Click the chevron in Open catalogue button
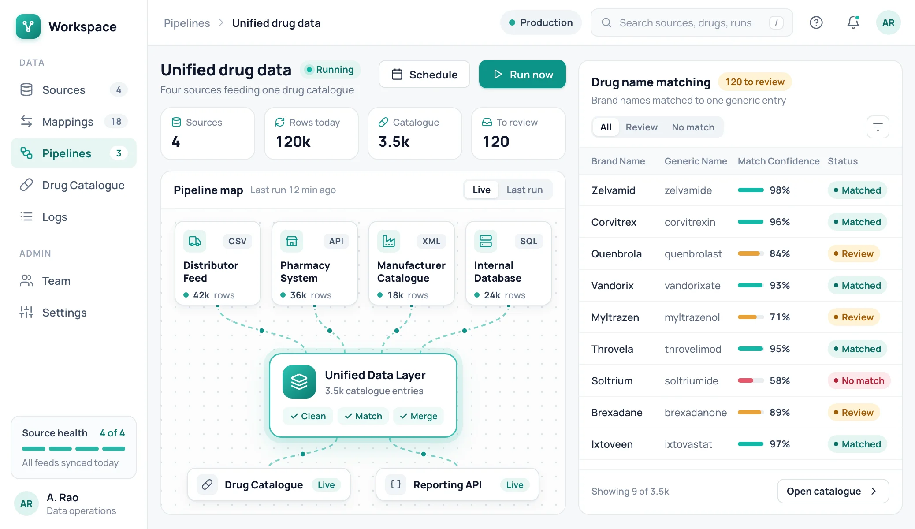Screen dimensions: 915x529 click(x=874, y=491)
